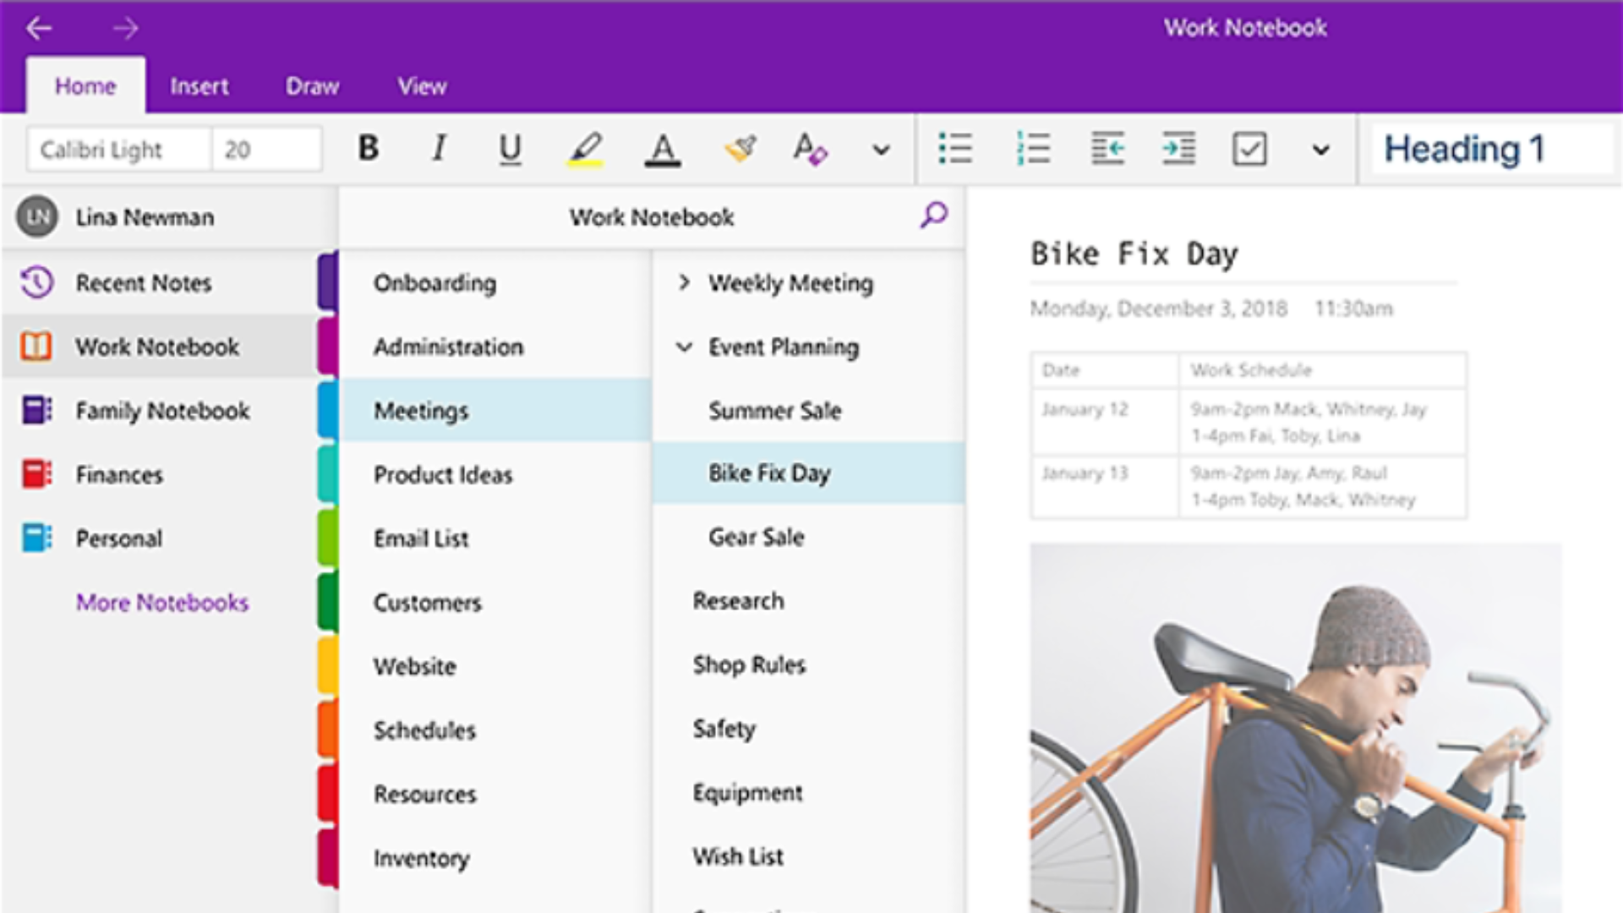Open More Notebooks link
The image size is (1623, 913).
click(160, 602)
